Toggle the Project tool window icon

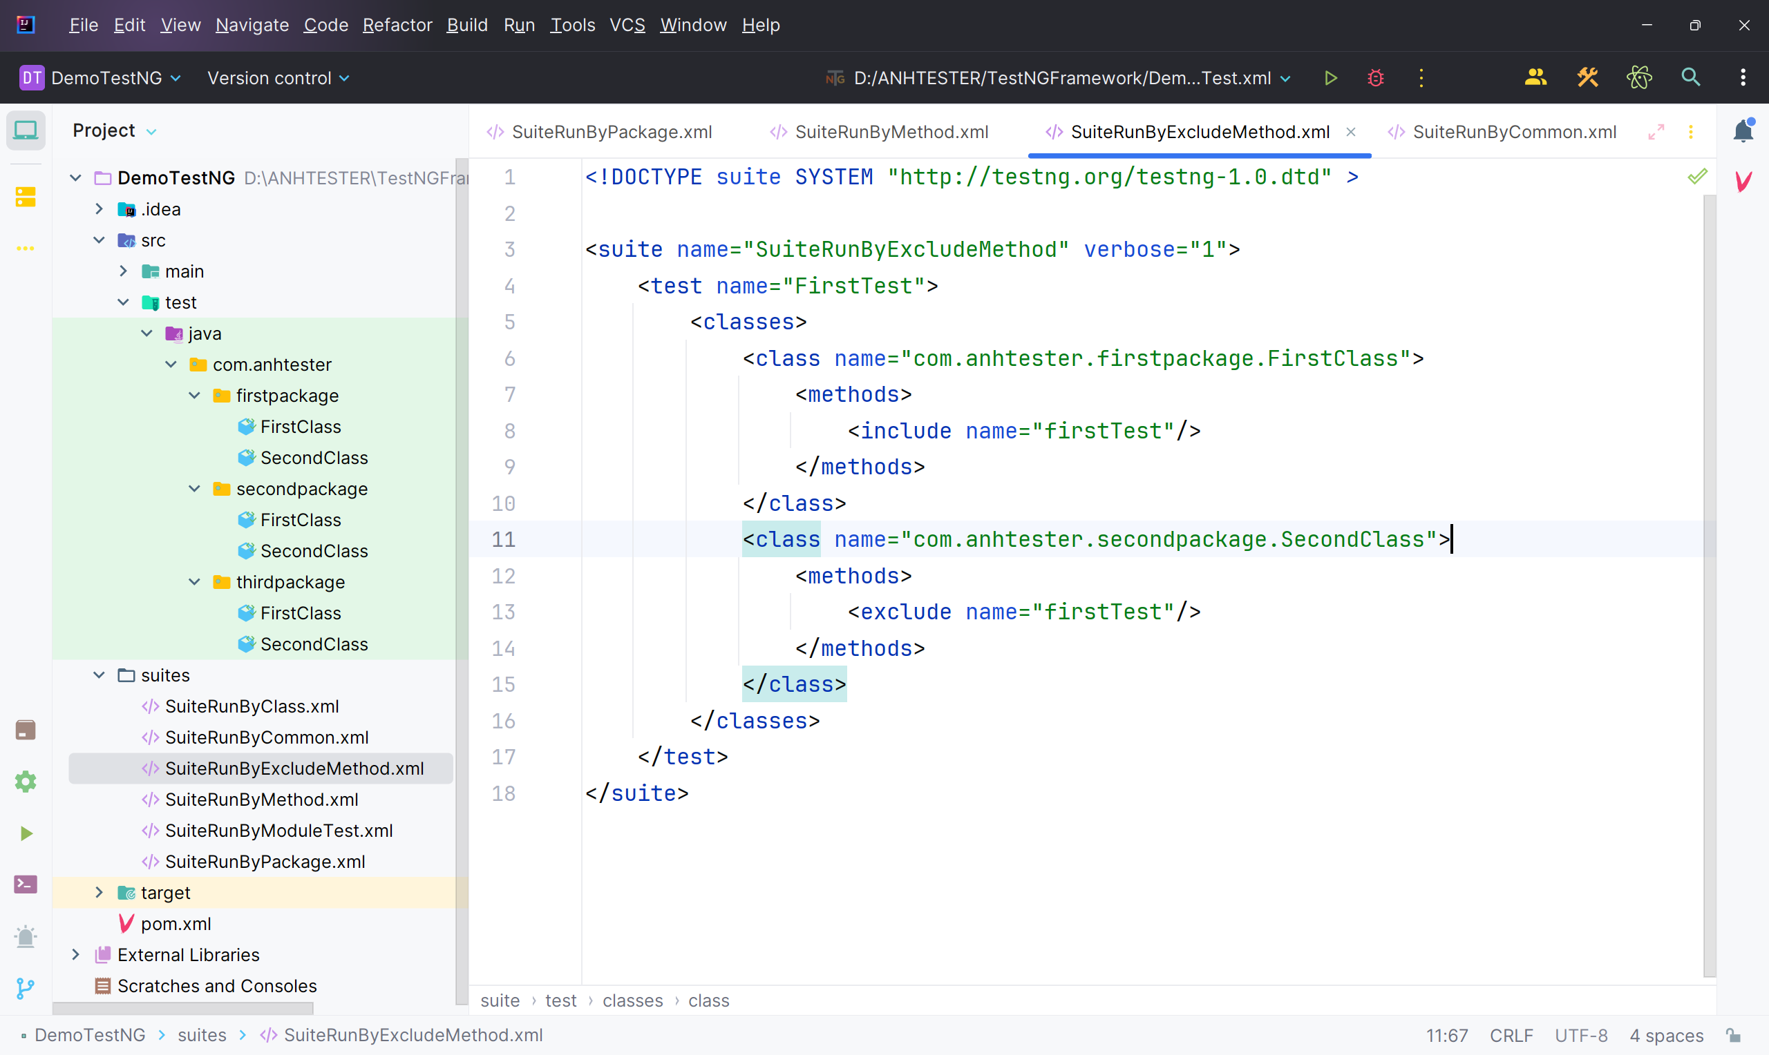coord(26,130)
